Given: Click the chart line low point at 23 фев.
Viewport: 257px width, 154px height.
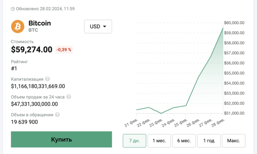Looking at the screenshot, I should [161, 113].
